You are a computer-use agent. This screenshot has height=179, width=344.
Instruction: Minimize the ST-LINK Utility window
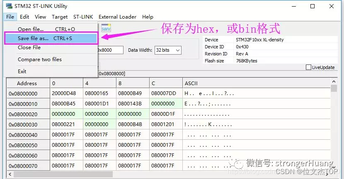point(294,6)
